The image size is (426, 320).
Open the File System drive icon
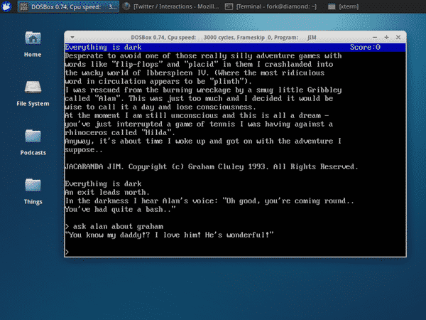(x=33, y=87)
